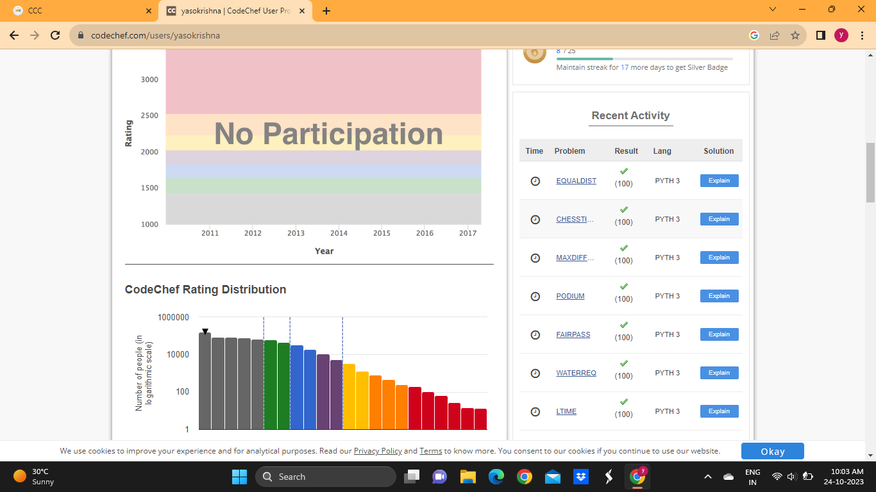Click Explain for CHESSTI solution
Image resolution: width=876 pixels, height=492 pixels.
point(719,219)
